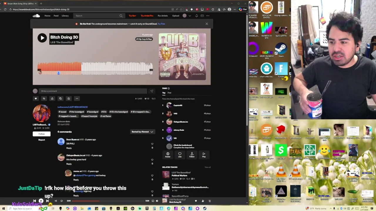Focus the SoundCloud search field
Screen dimensions: 376x211
click(x=99, y=16)
